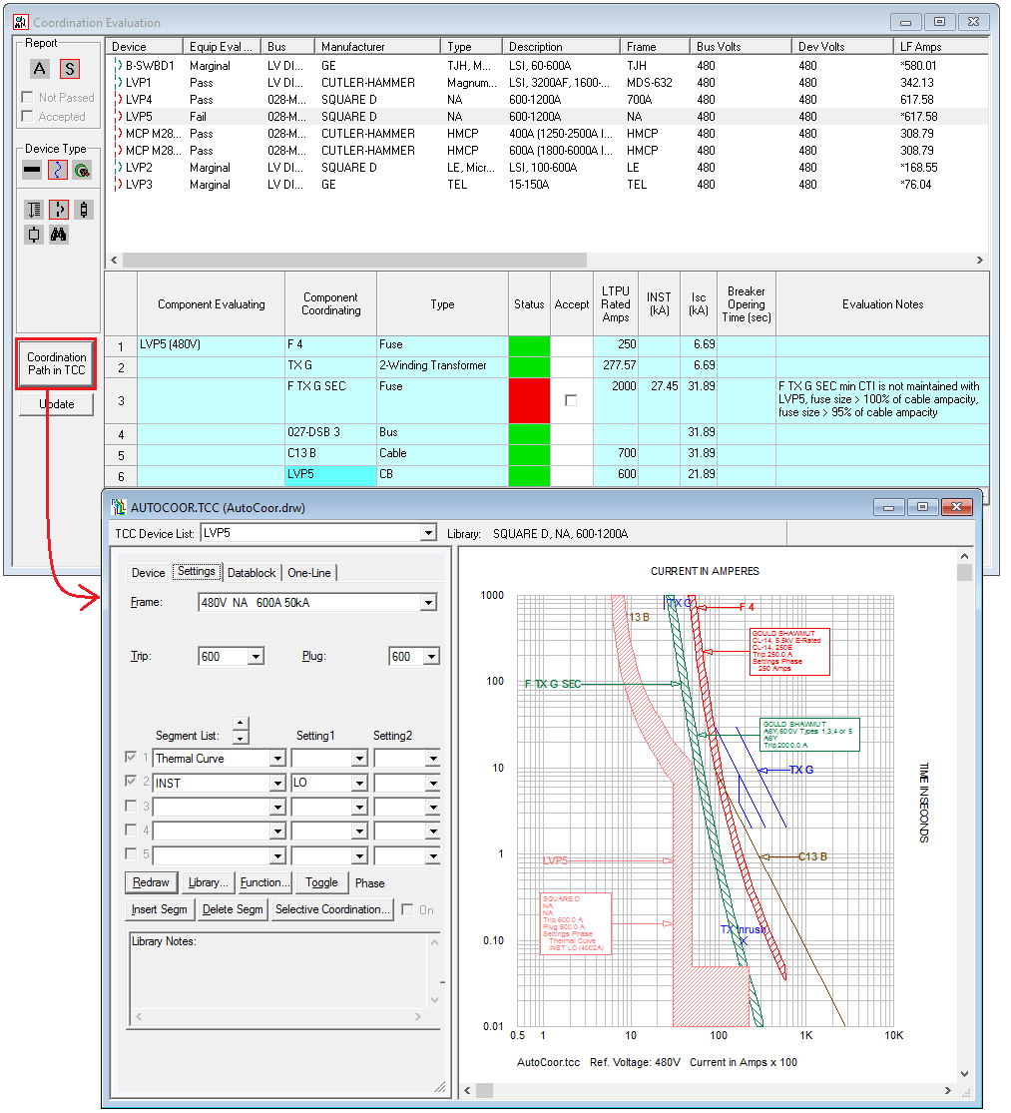The width and height of the screenshot is (1011, 1113).
Task: Toggle the Accept checkbox on row 3
Action: click(x=572, y=400)
